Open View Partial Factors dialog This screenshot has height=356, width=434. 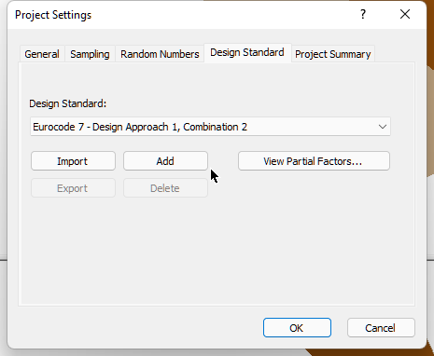tap(314, 161)
